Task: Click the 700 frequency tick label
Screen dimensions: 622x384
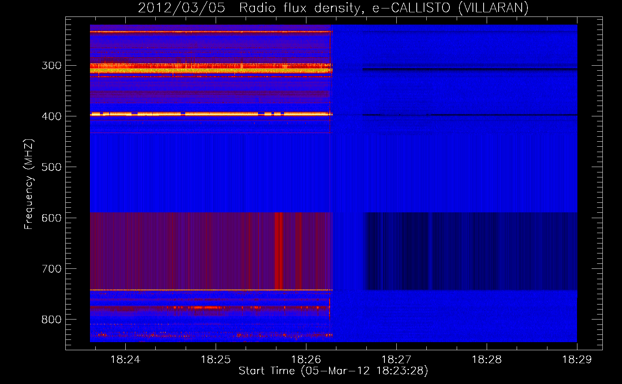Action: click(52, 269)
